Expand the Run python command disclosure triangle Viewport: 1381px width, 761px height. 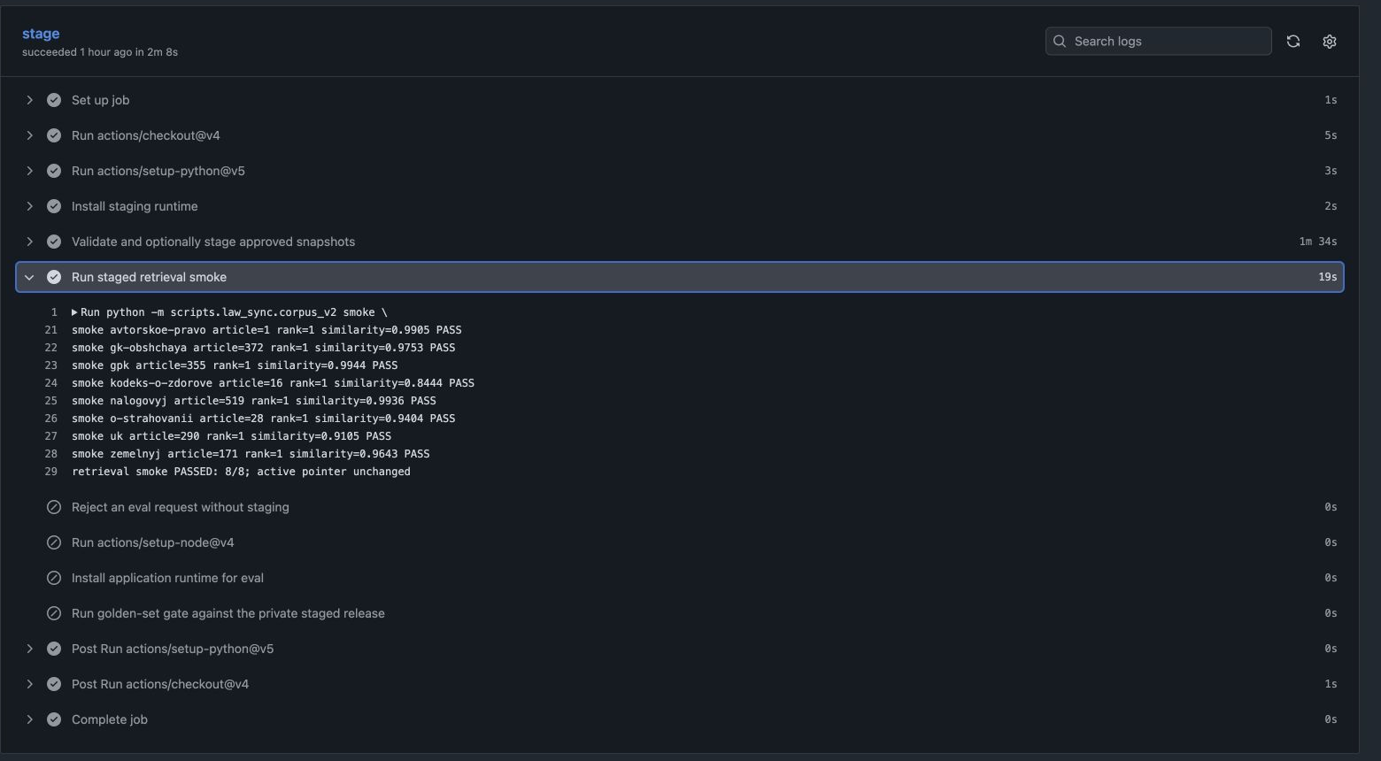pyautogui.click(x=74, y=312)
